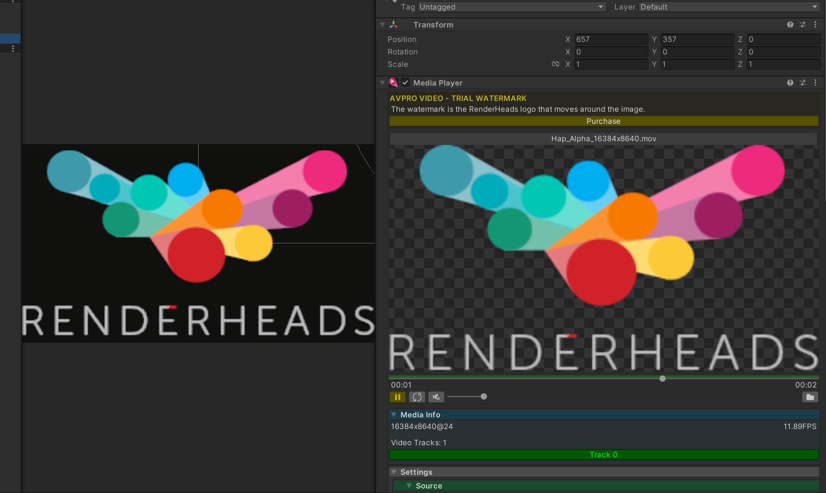Open media folder browse icon
Viewport: 826px width, 493px height.
pyautogui.click(x=810, y=397)
